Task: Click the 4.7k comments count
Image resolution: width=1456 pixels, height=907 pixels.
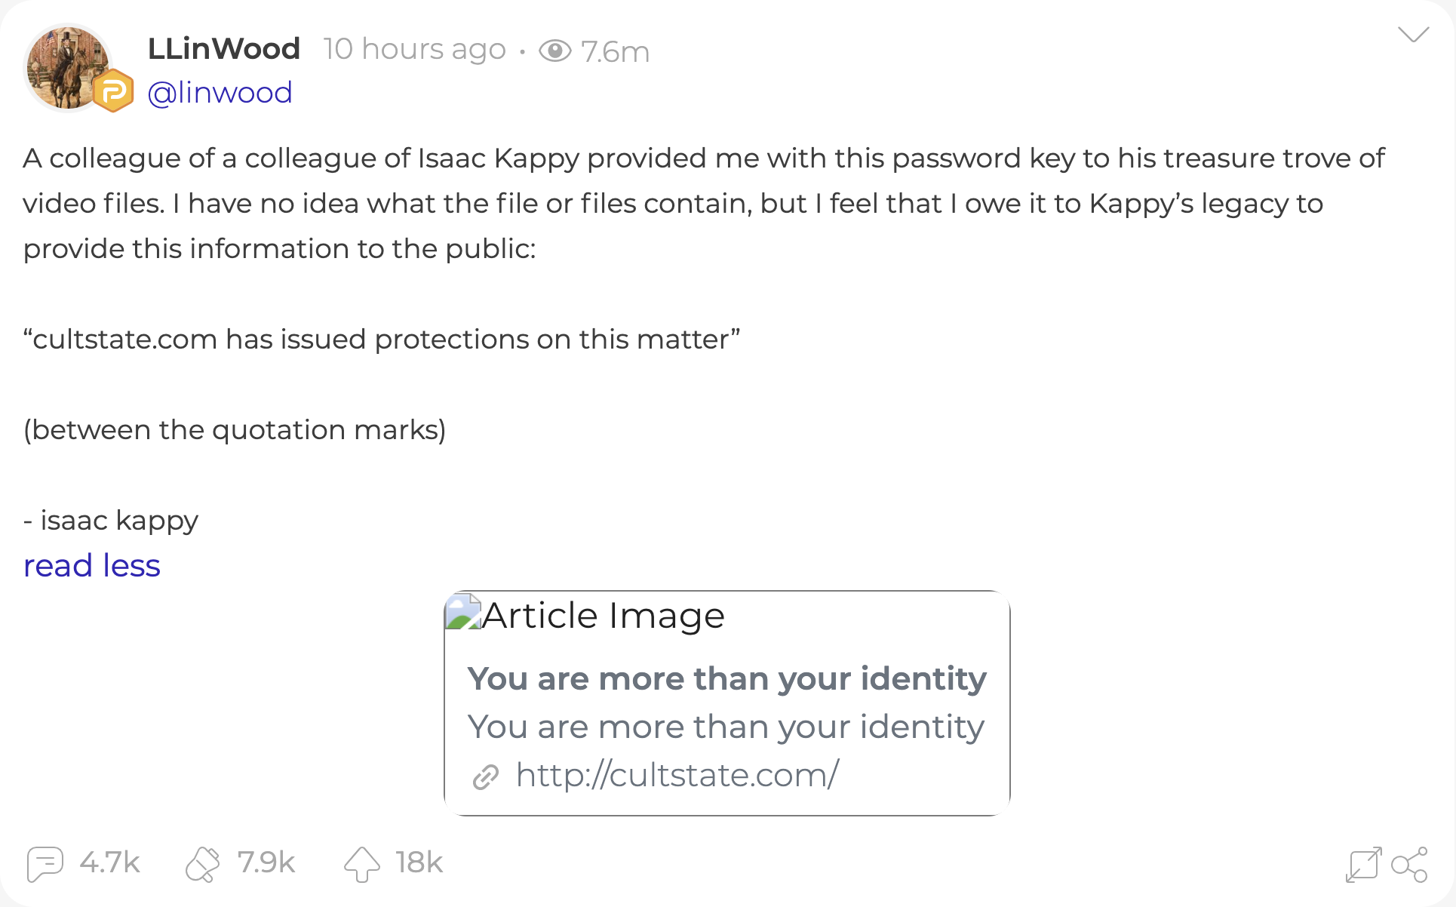Action: pyautogui.click(x=109, y=862)
